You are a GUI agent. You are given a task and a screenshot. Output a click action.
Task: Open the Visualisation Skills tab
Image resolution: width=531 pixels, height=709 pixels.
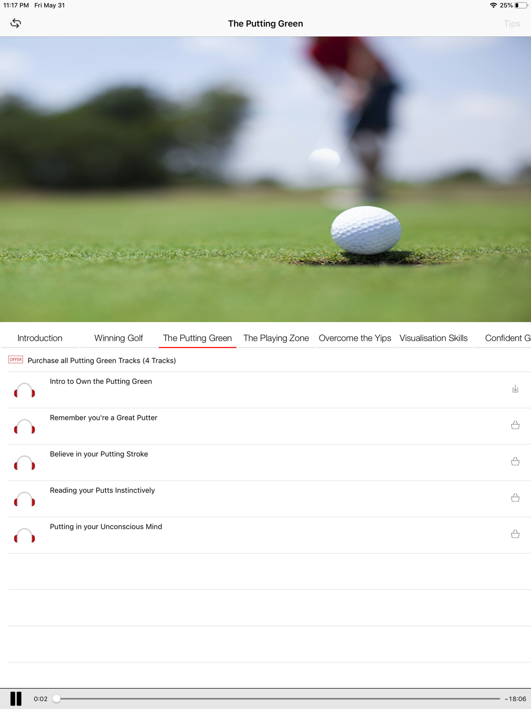coord(433,338)
